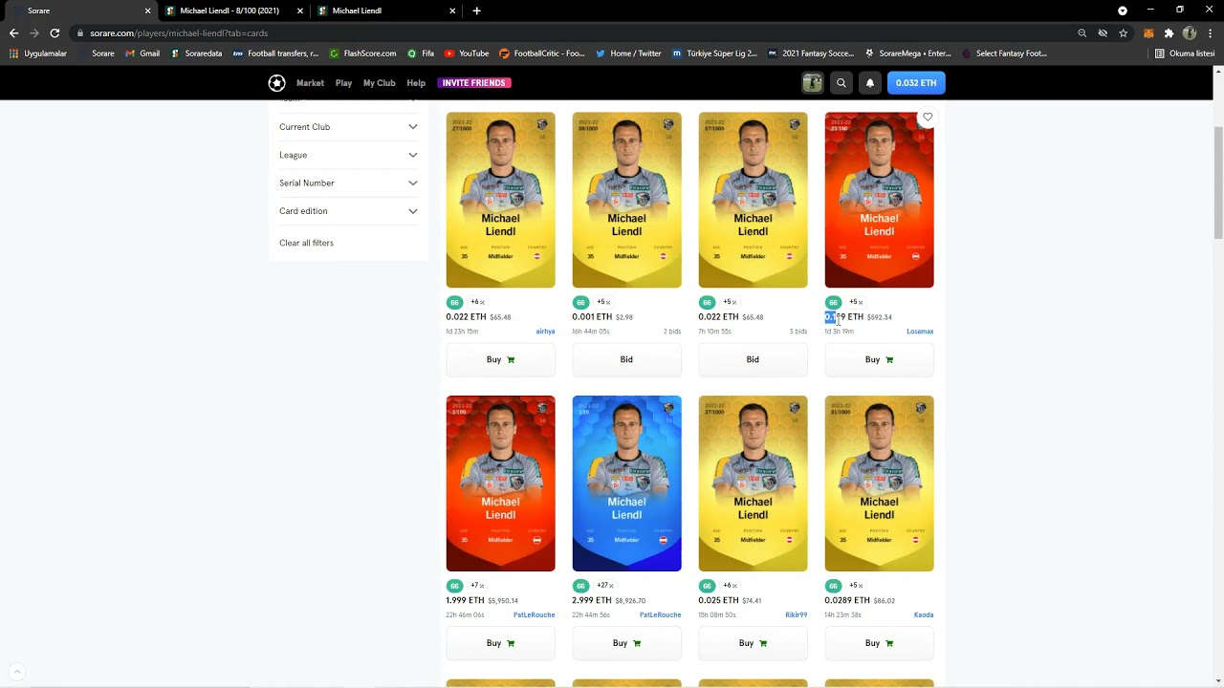Click the 66 score badge on the 0.001 ETH card
The height and width of the screenshot is (688, 1224).
[580, 302]
